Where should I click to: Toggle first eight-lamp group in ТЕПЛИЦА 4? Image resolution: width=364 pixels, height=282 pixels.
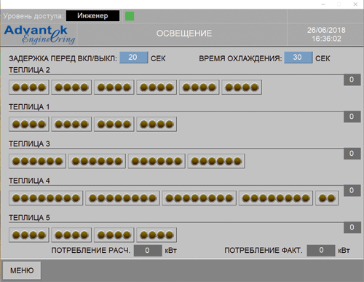tap(46, 198)
